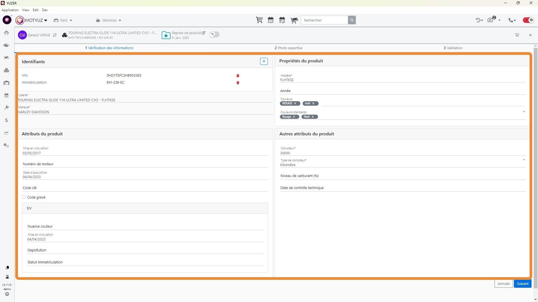Delete the Immatriculation identifier row
The height and width of the screenshot is (302, 538).
(238, 82)
